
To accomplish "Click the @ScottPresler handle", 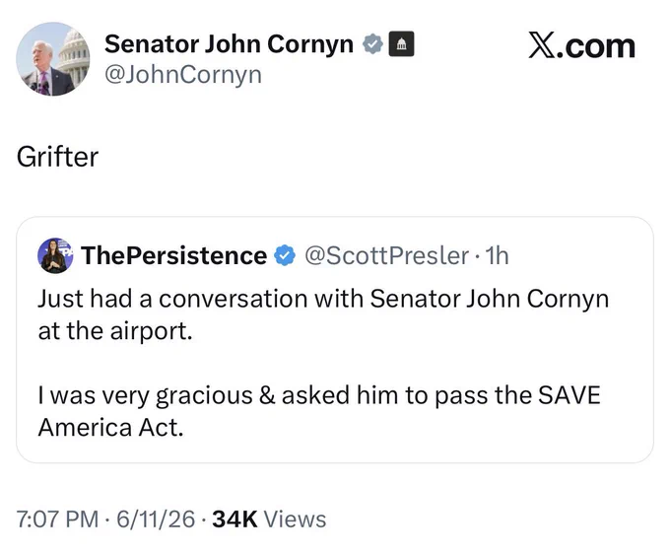I will [x=386, y=255].
